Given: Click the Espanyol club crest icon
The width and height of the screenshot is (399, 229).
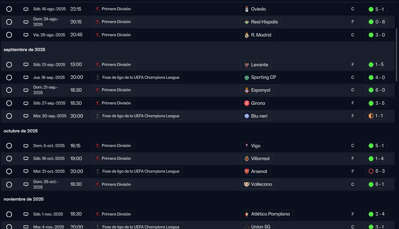Looking at the screenshot, I should (247, 90).
